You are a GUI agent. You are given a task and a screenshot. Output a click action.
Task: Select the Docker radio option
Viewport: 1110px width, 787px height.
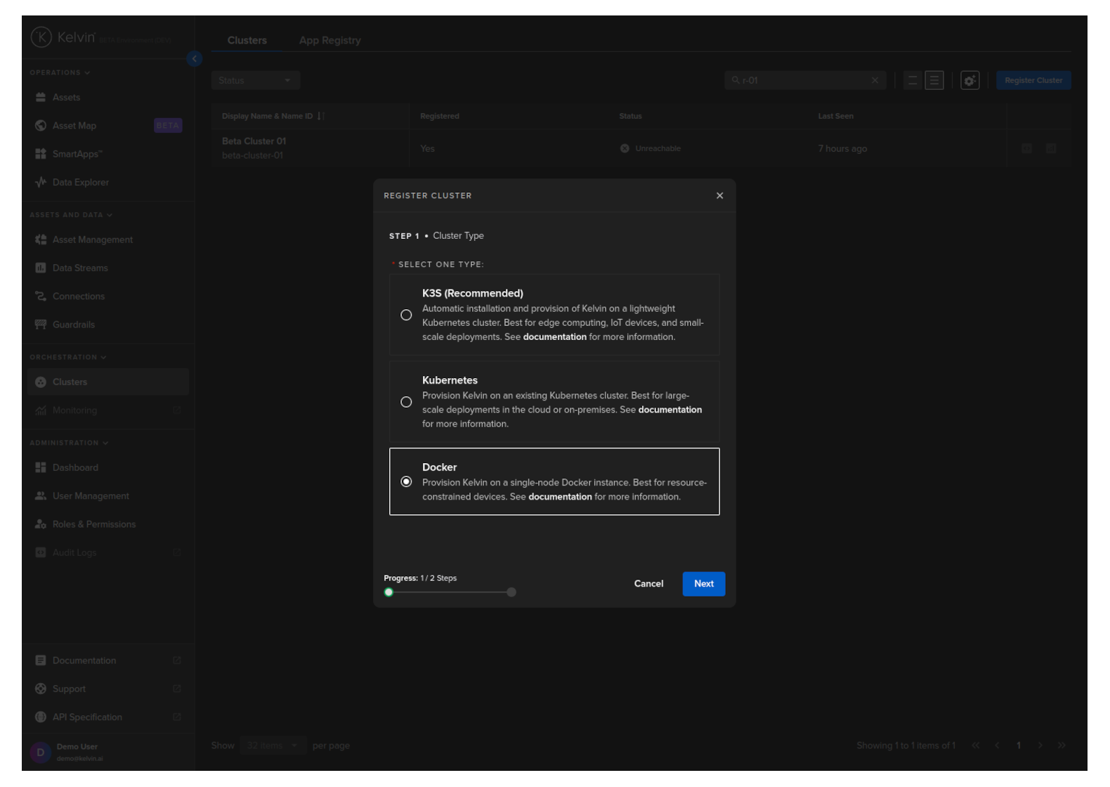pos(406,482)
